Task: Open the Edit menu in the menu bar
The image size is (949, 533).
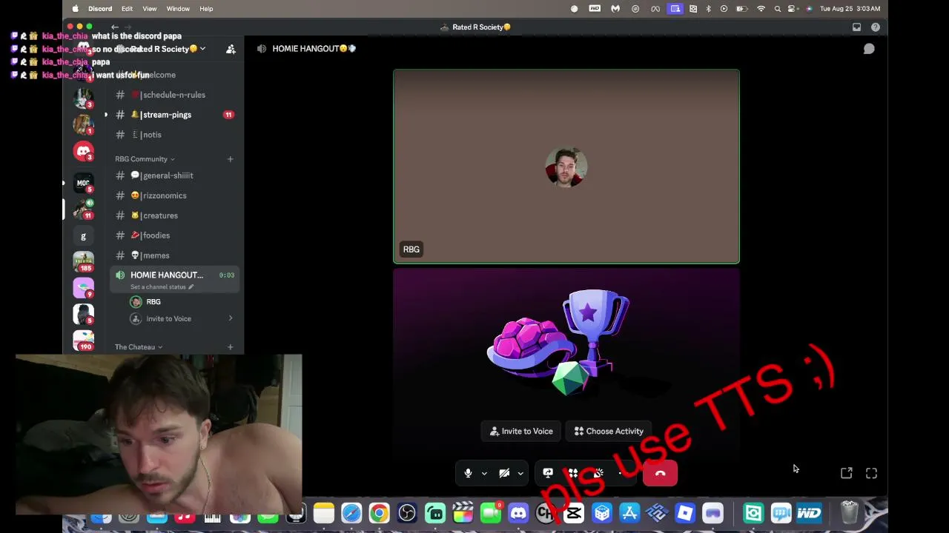Action: point(127,9)
